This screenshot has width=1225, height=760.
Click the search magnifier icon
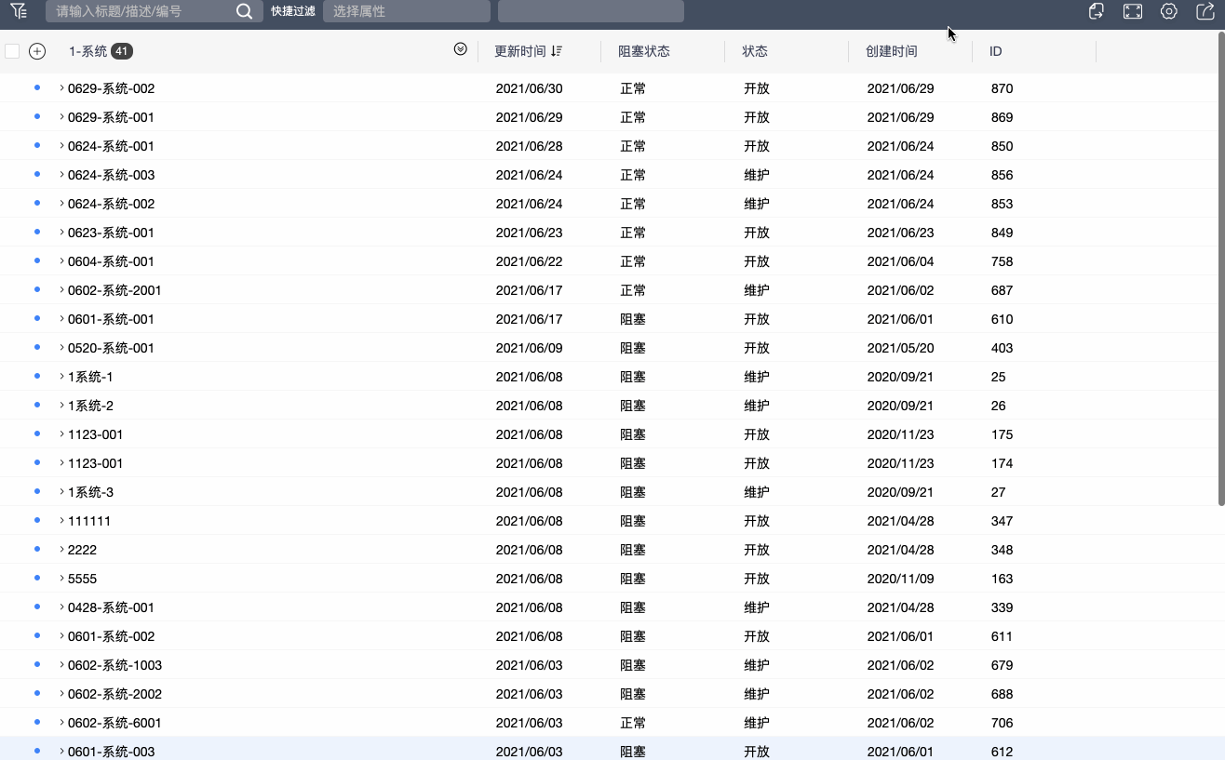[x=244, y=11]
